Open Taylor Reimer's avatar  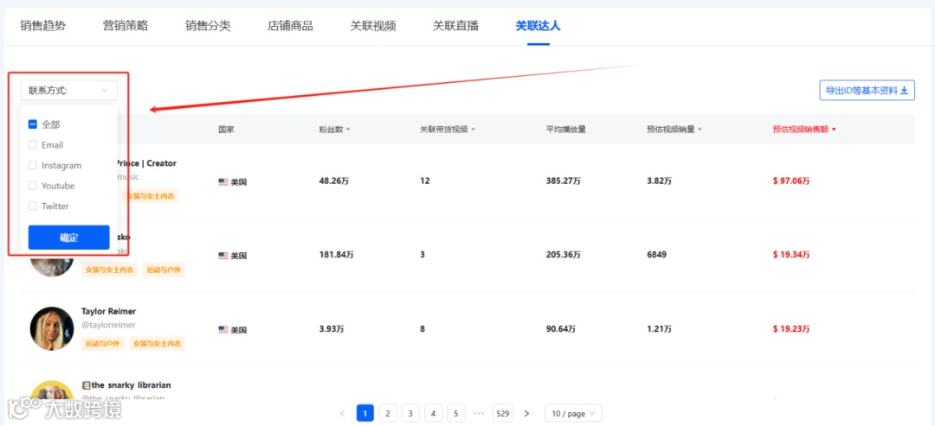tap(52, 328)
